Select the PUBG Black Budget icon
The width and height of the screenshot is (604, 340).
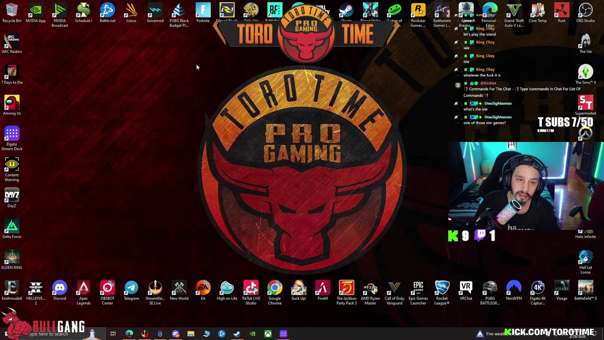[179, 15]
